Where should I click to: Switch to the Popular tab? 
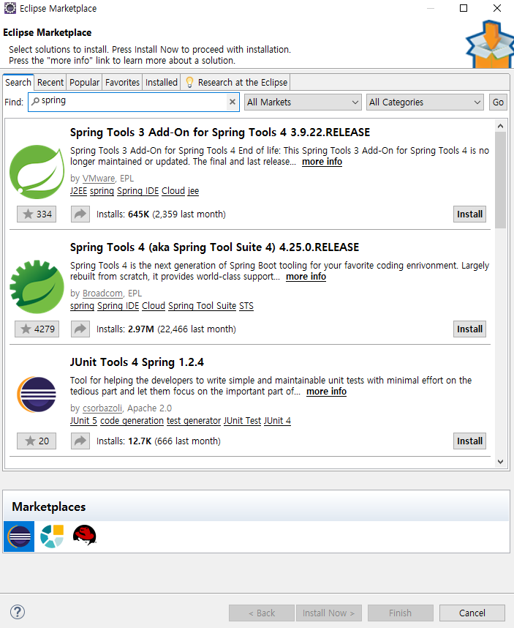click(x=84, y=82)
